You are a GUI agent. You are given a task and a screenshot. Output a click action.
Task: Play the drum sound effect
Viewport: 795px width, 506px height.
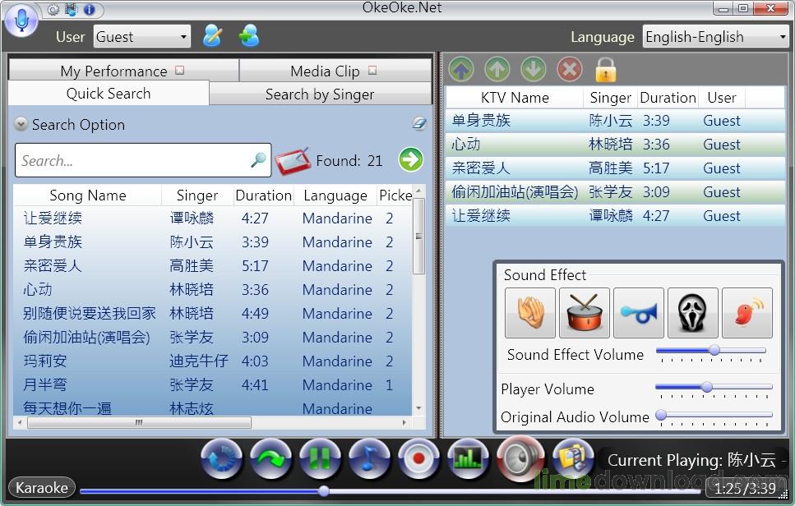[584, 313]
